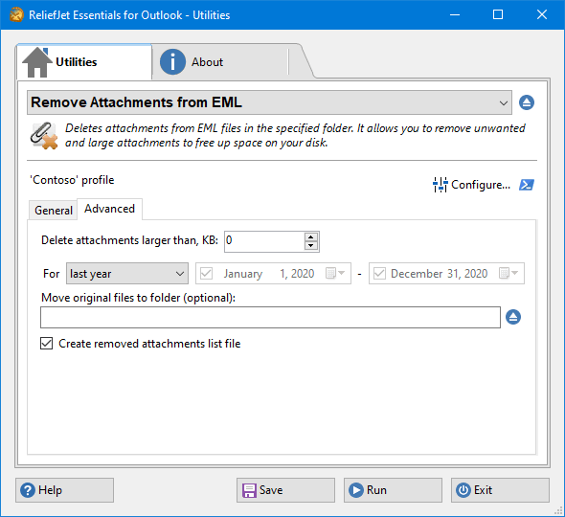Open the 'last year' period dropdown

pos(127,274)
